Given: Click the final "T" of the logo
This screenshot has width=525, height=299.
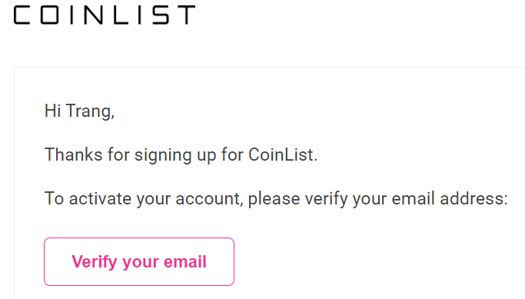Looking at the screenshot, I should click(x=186, y=15).
